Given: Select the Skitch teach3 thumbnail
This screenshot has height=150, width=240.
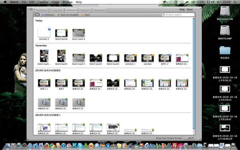Looking at the screenshot, I should point(113,58).
